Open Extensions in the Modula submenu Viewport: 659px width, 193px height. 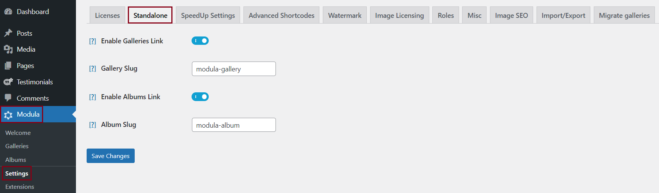tap(20, 187)
